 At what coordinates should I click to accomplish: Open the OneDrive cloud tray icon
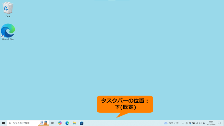[x=190, y=123]
